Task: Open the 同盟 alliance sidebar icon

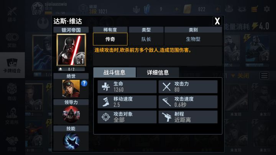Action: 12,144
